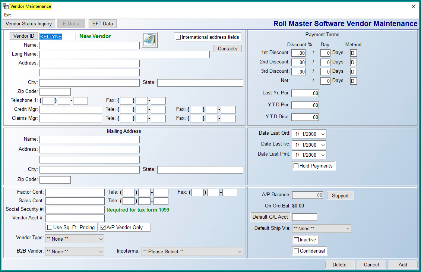Image resolution: width=421 pixels, height=272 pixels.
Task: Click the 3rd Discount Method field
Action: tap(354, 72)
